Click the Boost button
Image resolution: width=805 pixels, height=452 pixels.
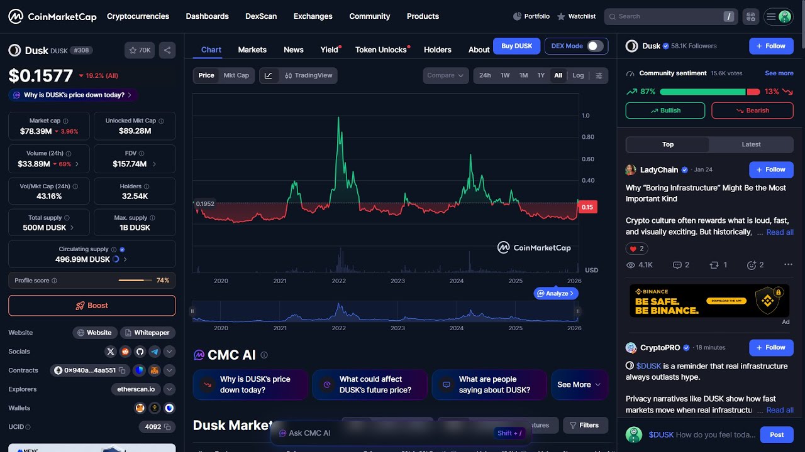tap(92, 306)
